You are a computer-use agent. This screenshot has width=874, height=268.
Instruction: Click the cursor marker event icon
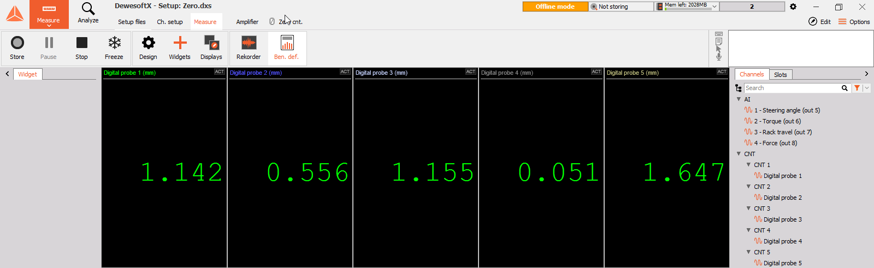pyautogui.click(x=719, y=49)
